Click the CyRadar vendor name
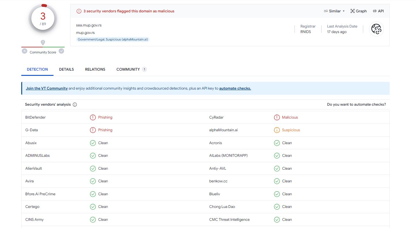 click(x=216, y=117)
